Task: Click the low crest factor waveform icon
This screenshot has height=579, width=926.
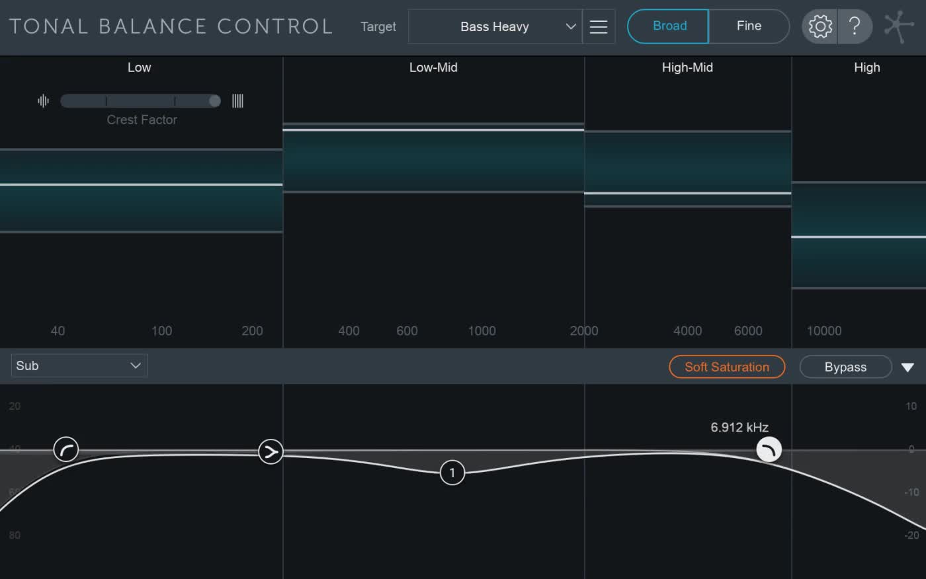Action: (44, 100)
